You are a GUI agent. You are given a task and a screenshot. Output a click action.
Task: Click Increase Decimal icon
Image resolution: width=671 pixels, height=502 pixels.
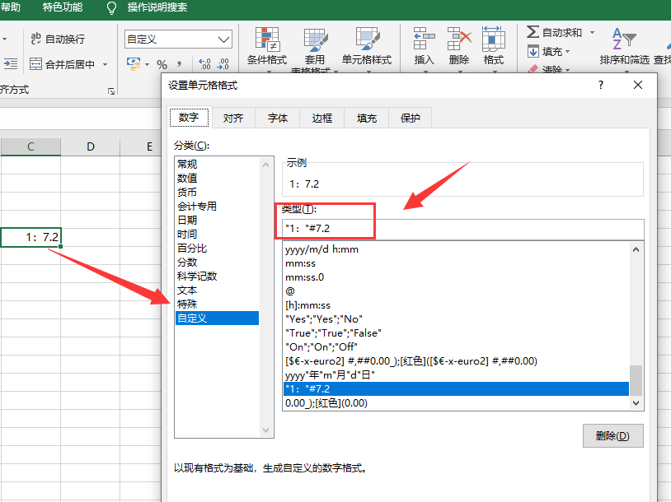pyautogui.click(x=205, y=64)
